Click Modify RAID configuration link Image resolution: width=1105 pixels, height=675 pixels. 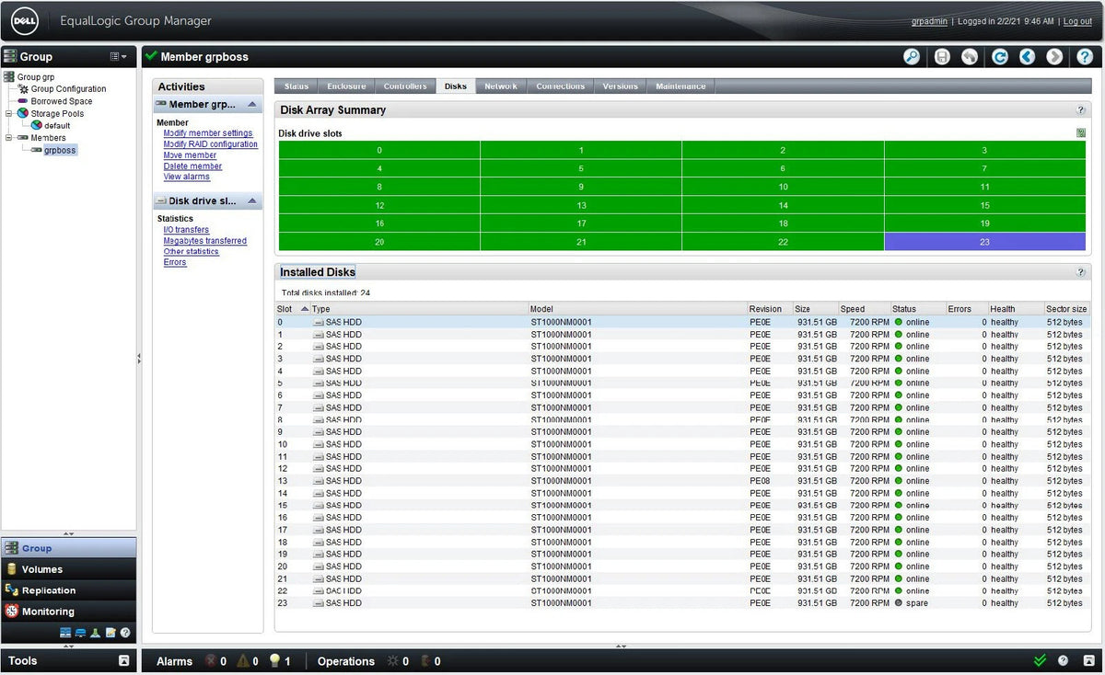pos(211,144)
